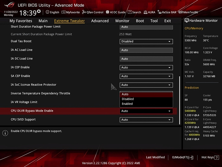Expand the Dual Tau Boost dropdown
This screenshot has height=167, width=222.
click(x=146, y=41)
